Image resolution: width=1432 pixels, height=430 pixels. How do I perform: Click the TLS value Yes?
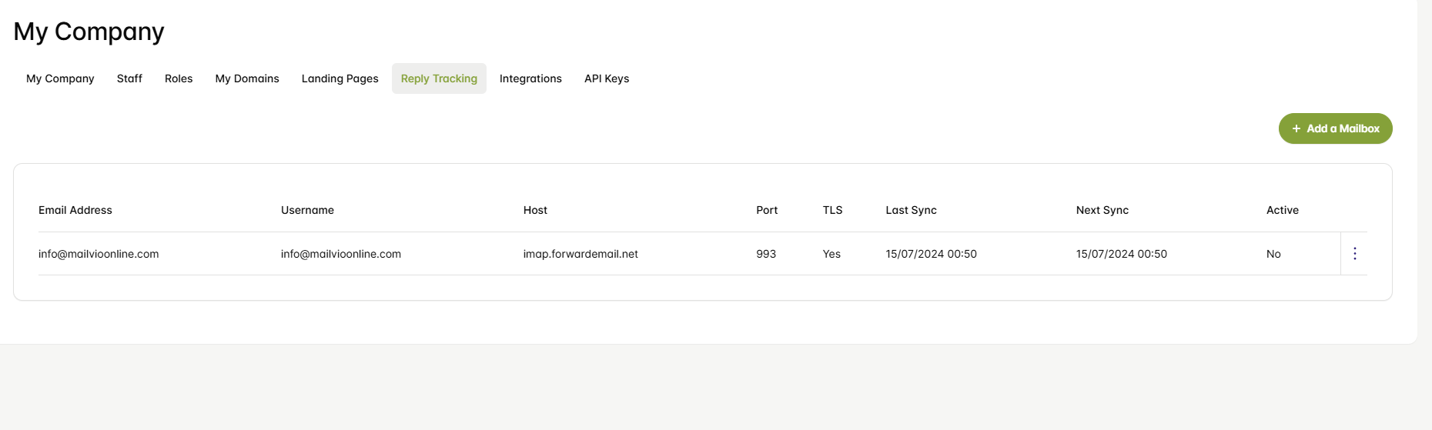tap(831, 254)
